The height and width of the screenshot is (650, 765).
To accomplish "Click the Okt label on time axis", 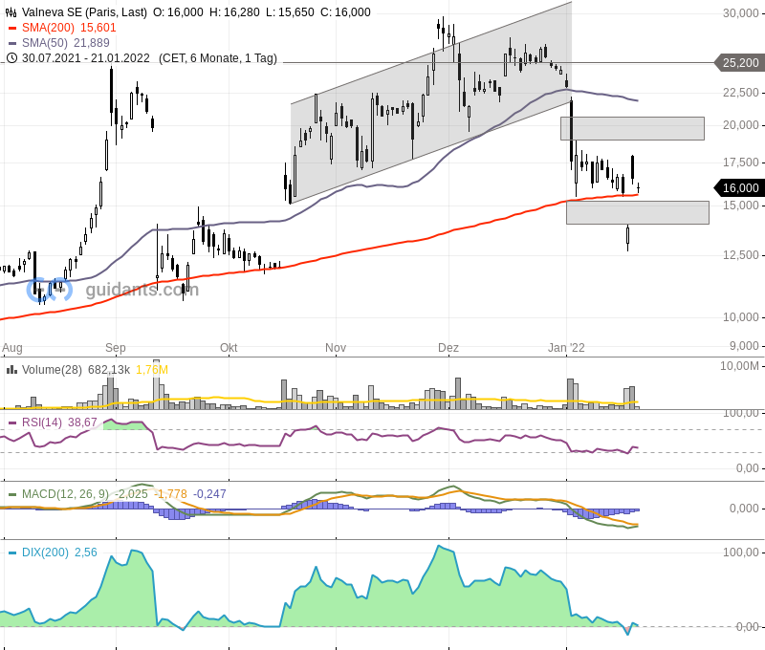I will [229, 348].
